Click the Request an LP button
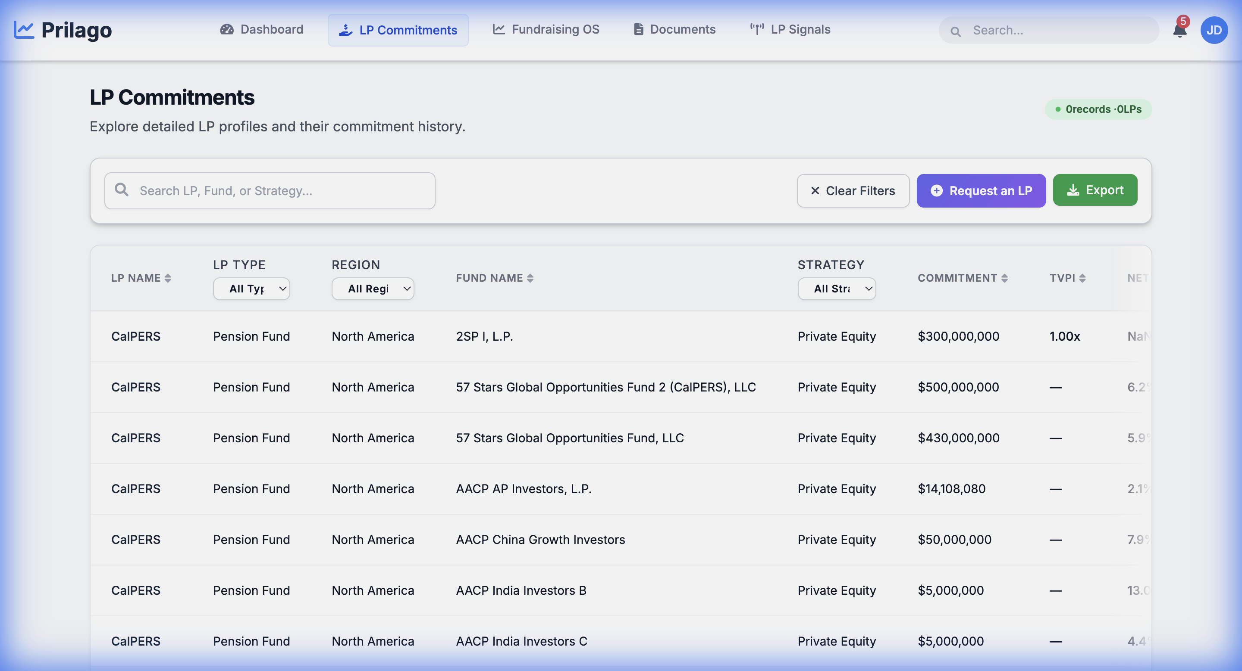 [981, 191]
